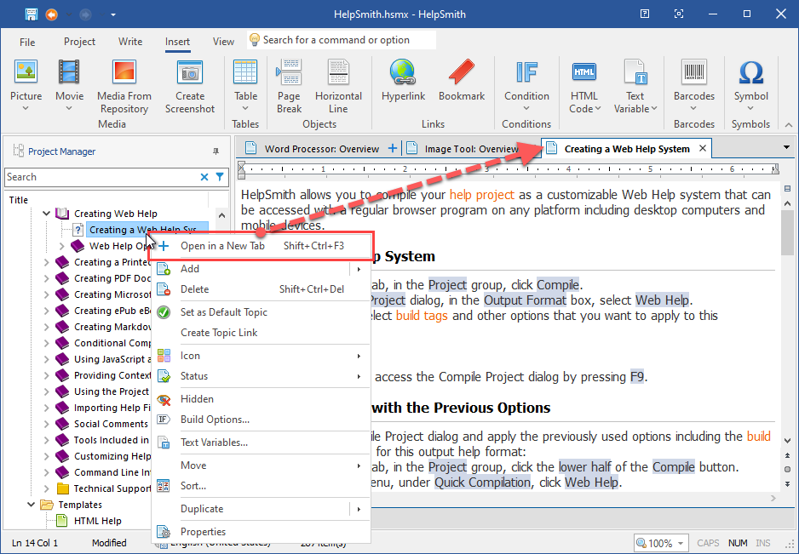Go back using the orange arrow
Viewport: 799px width, 554px height.
click(x=51, y=14)
